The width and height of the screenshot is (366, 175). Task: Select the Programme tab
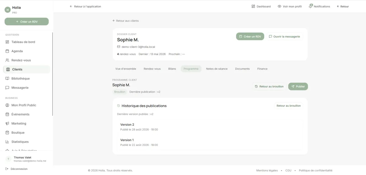[191, 69]
